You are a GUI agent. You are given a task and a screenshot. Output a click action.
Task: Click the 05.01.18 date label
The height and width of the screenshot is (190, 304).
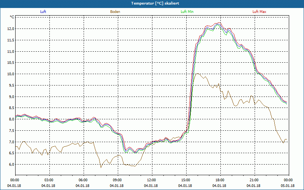tap(288, 186)
